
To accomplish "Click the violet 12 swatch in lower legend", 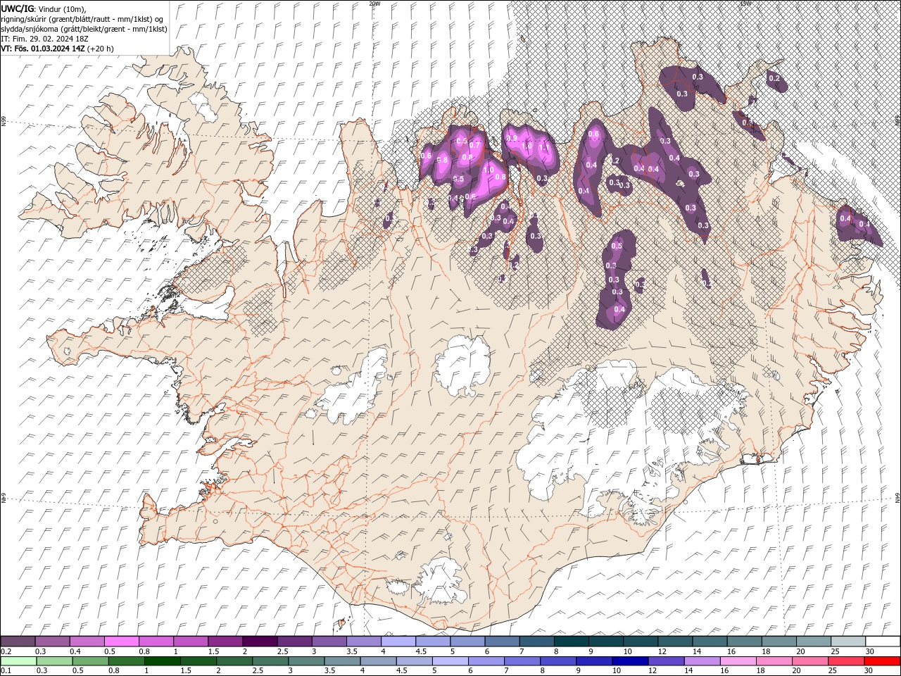I will pos(666,661).
